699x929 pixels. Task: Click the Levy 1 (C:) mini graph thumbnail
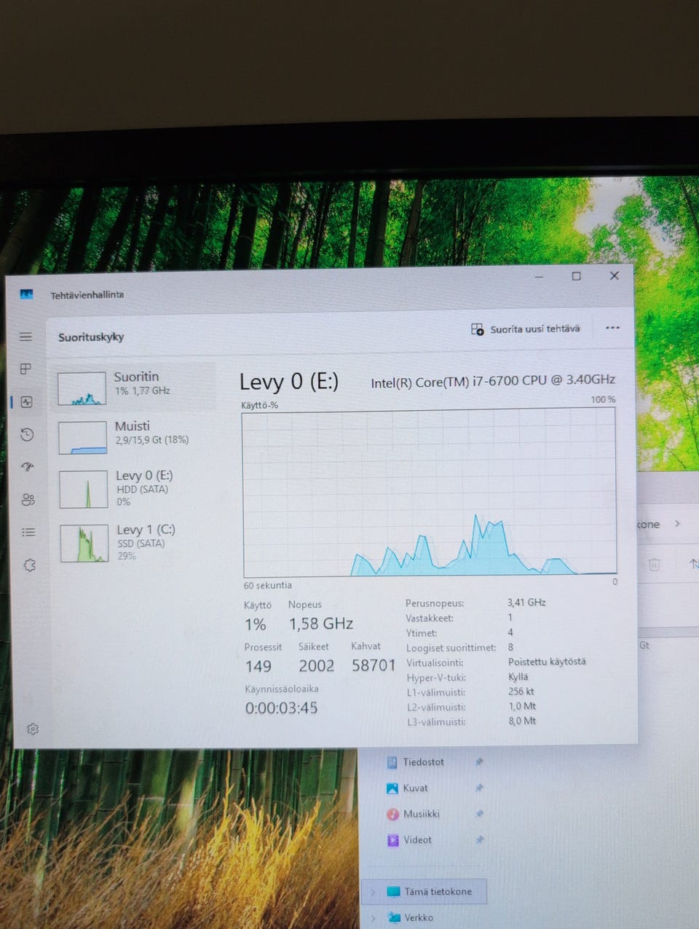pos(84,544)
